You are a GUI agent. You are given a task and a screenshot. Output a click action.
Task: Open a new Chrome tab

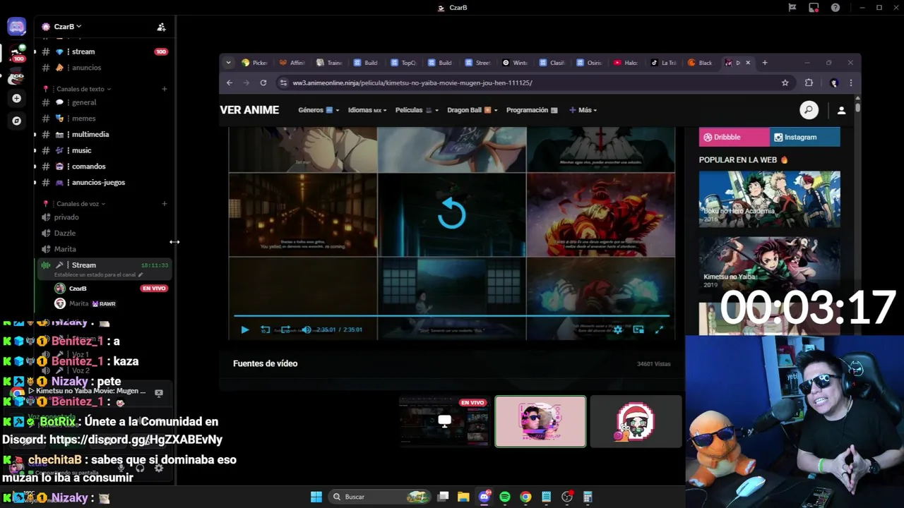click(x=764, y=63)
